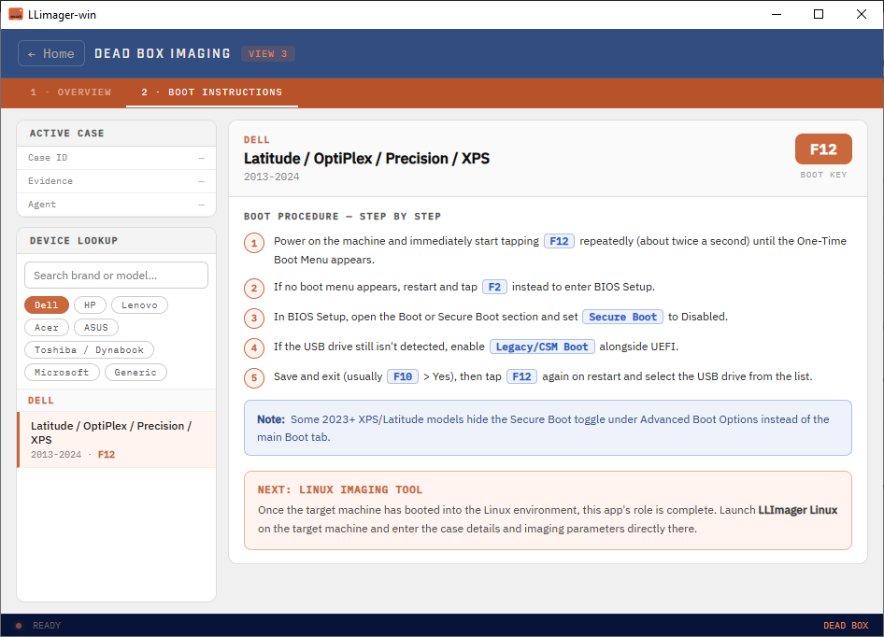Toggle the Dell brand filter chip
The image size is (884, 637).
coord(46,305)
